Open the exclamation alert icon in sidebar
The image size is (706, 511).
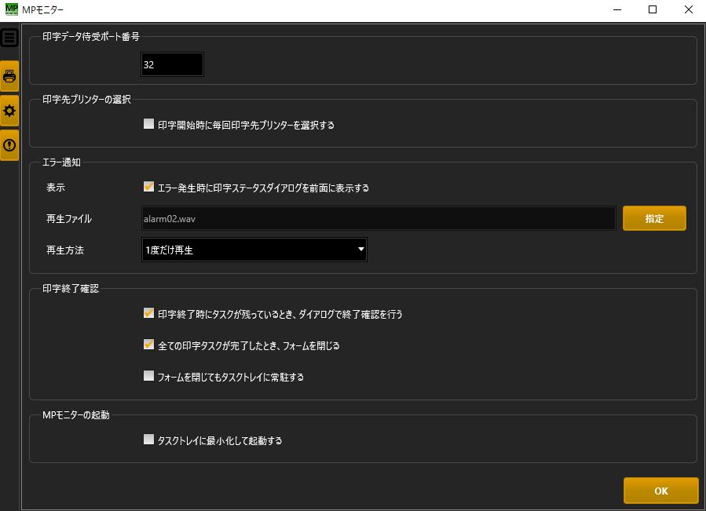click(x=9, y=145)
